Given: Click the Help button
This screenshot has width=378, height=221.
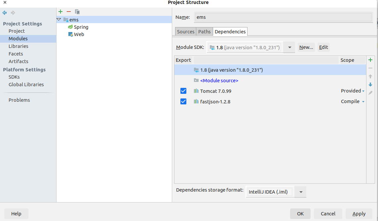Looking at the screenshot, I should point(16,214).
